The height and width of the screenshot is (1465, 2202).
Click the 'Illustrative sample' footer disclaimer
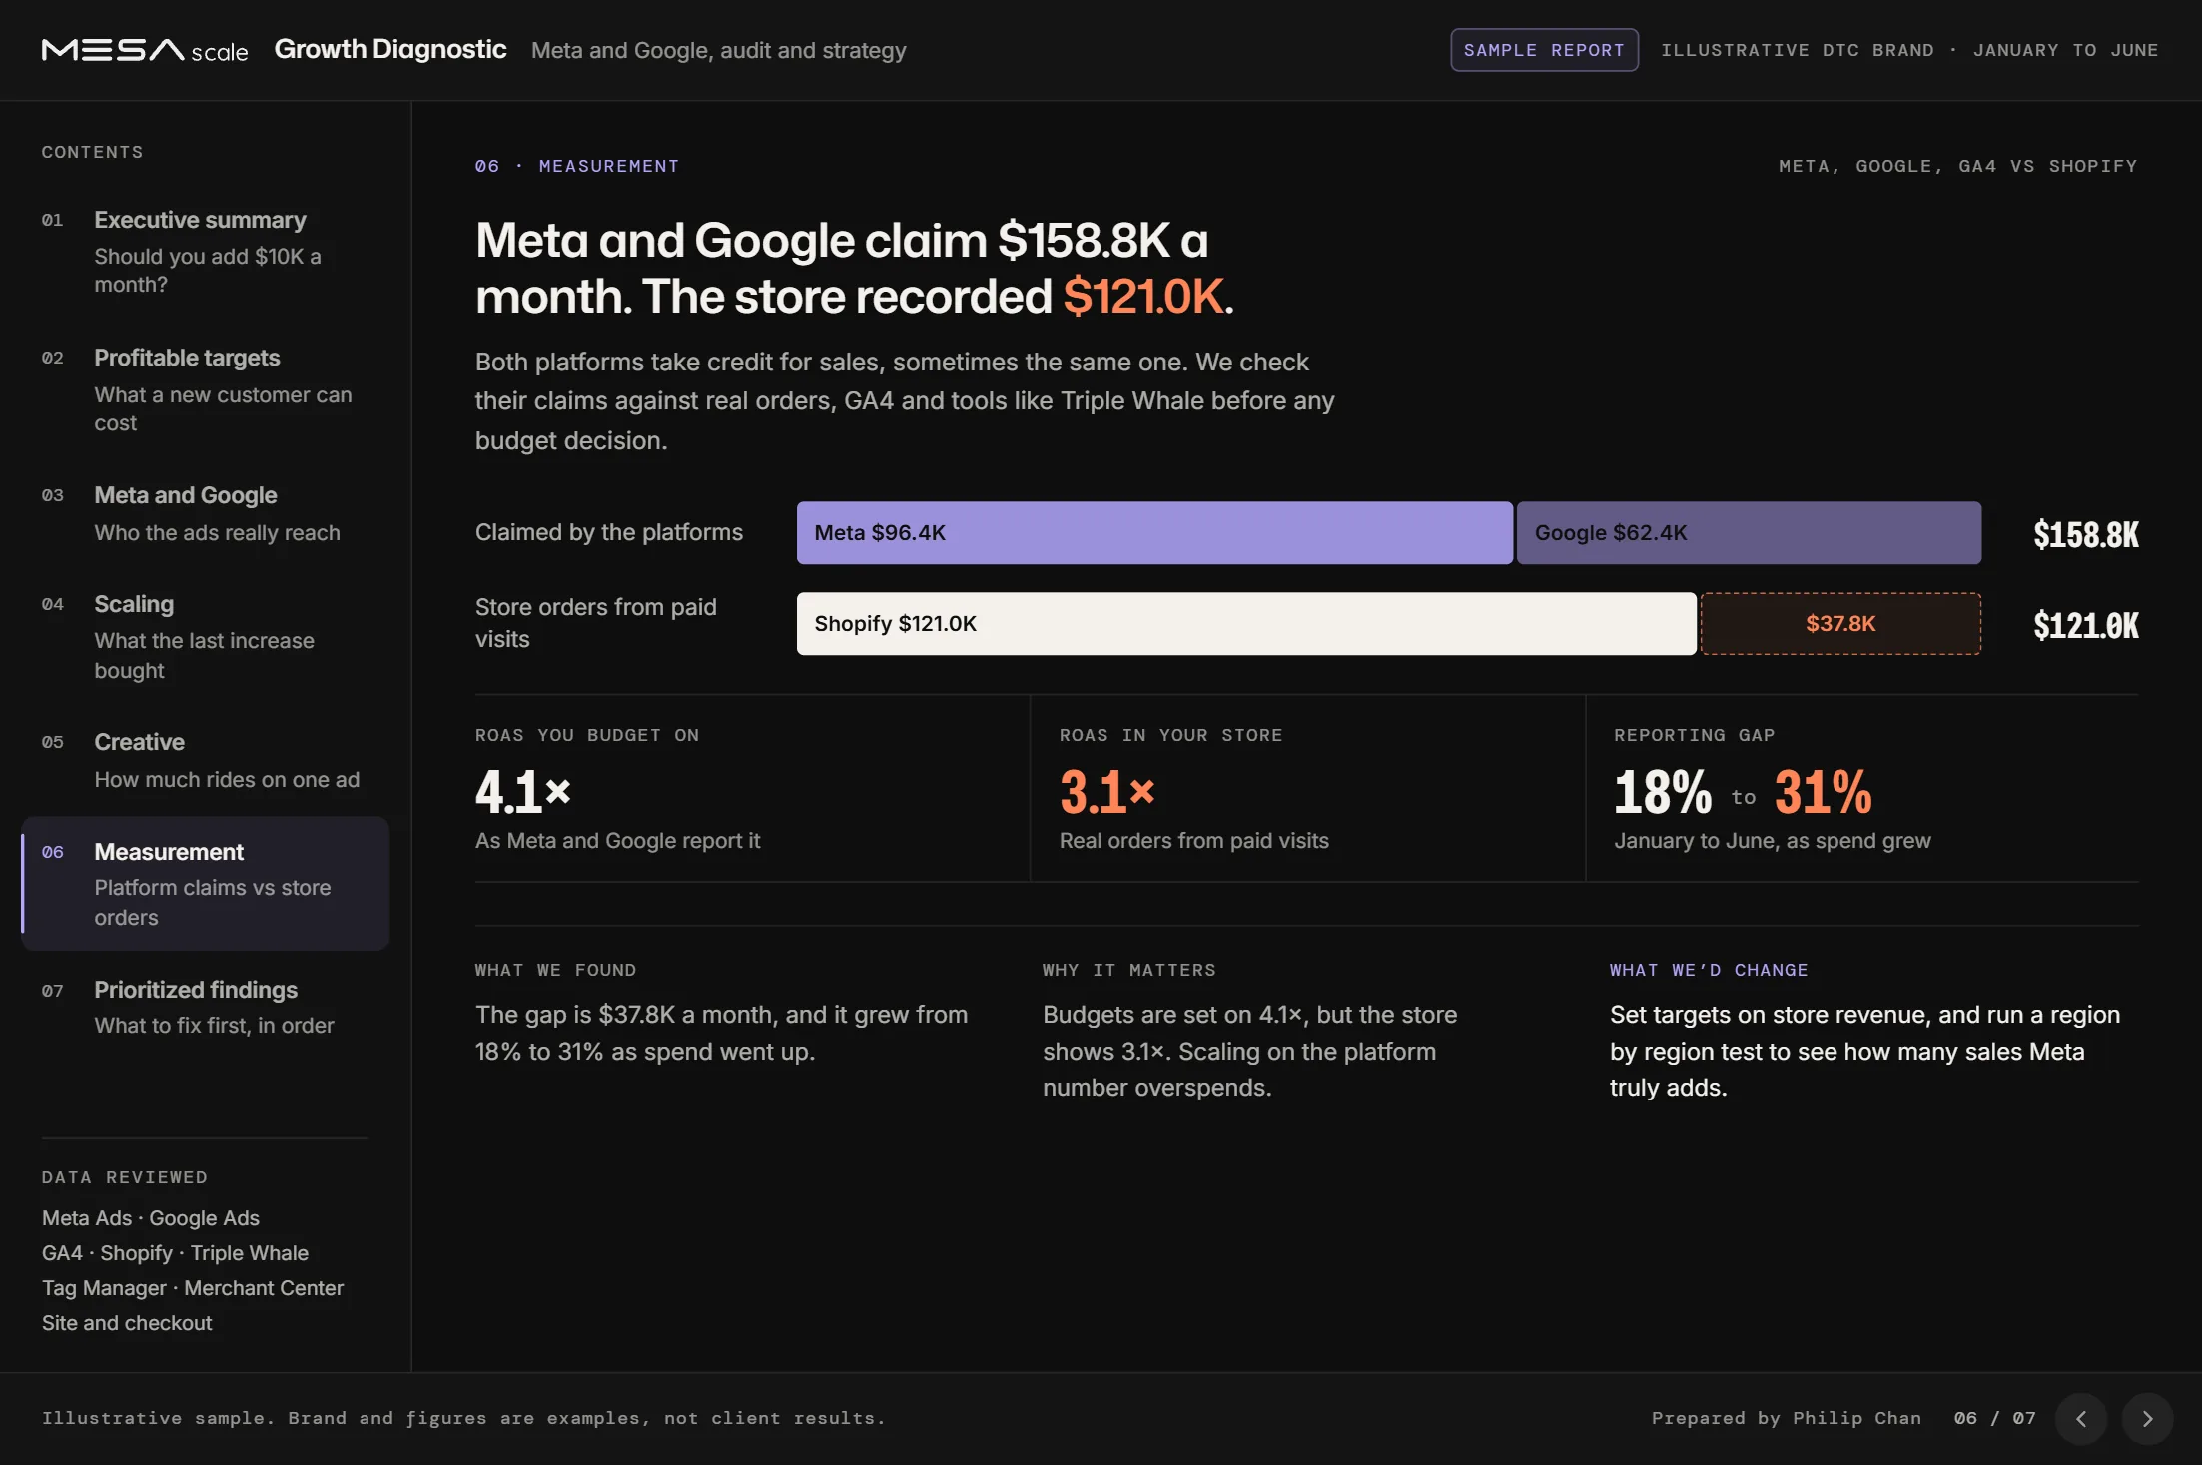point(463,1418)
